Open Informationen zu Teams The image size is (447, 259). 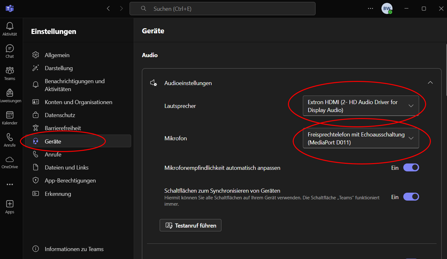pyautogui.click(x=78, y=249)
